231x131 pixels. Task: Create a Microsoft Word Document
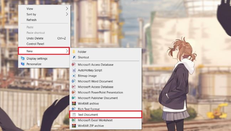coord(105,81)
